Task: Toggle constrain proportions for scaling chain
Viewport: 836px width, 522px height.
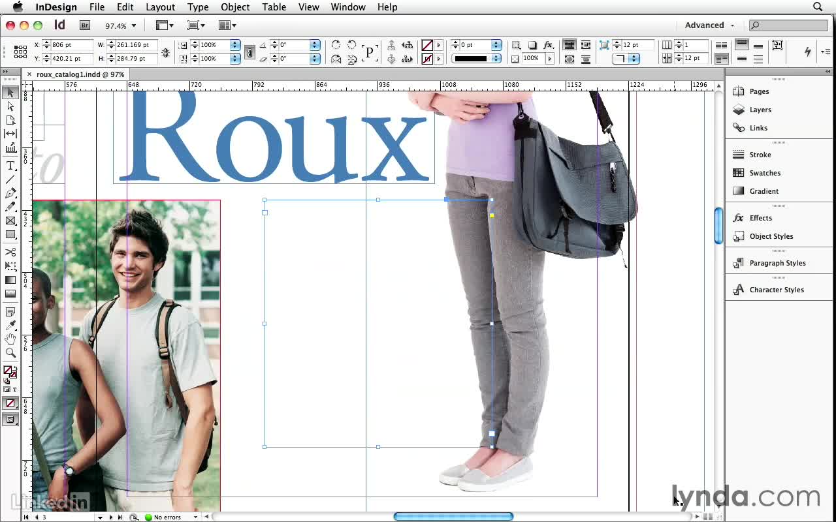Action: (x=249, y=52)
